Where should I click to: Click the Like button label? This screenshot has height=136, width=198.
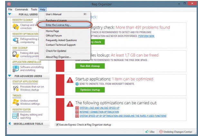click(152, 132)
